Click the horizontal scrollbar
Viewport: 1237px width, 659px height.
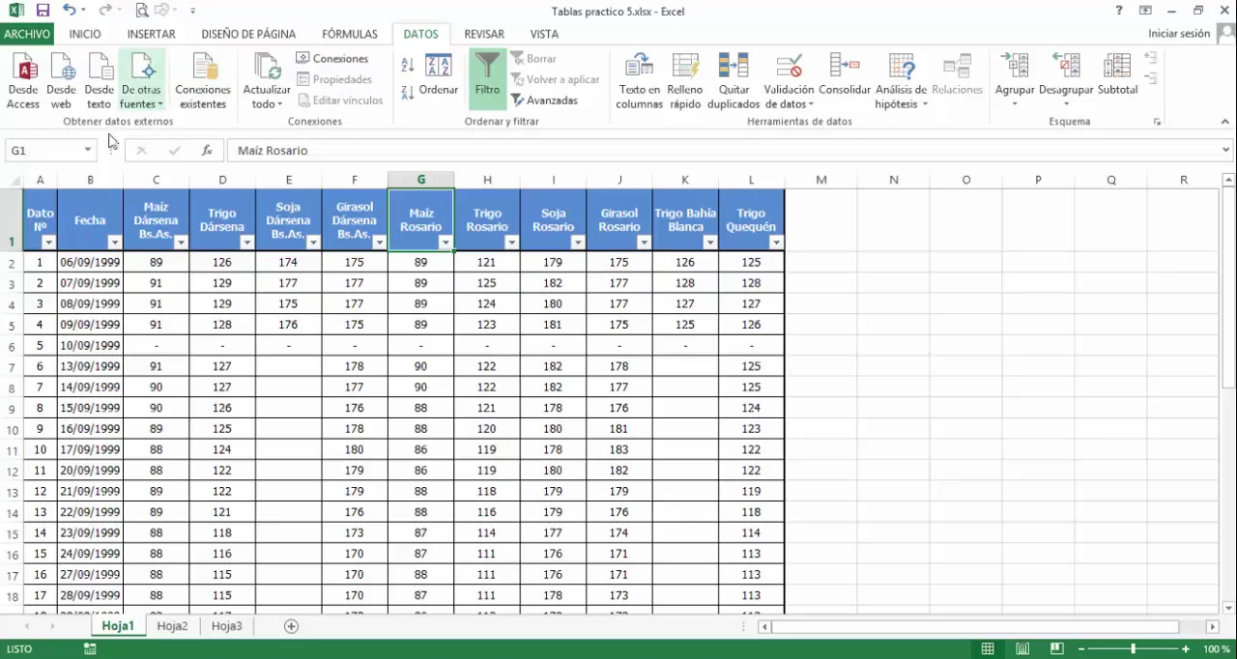point(976,626)
